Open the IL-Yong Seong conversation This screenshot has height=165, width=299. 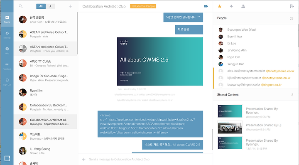tap(45, 151)
